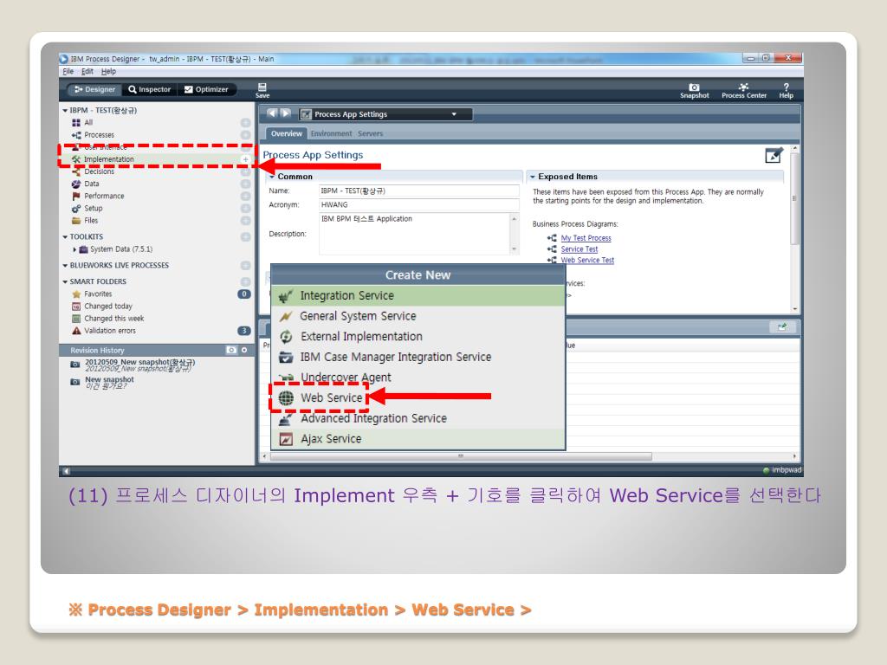Click the General System Service icon
The image size is (887, 665).
coord(286,317)
